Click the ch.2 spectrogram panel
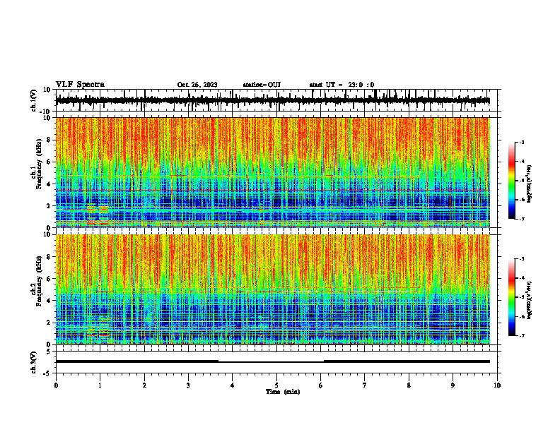Screen dimensions: 560x432 [x=273, y=289]
